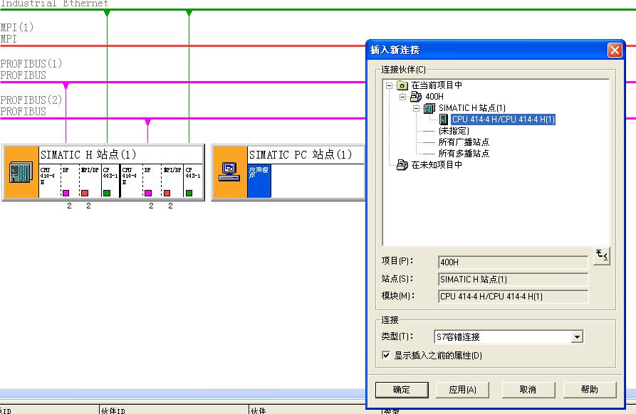Click the SIMATIC PC 站点(1) station title
This screenshot has width=636, height=414.
click(x=301, y=154)
